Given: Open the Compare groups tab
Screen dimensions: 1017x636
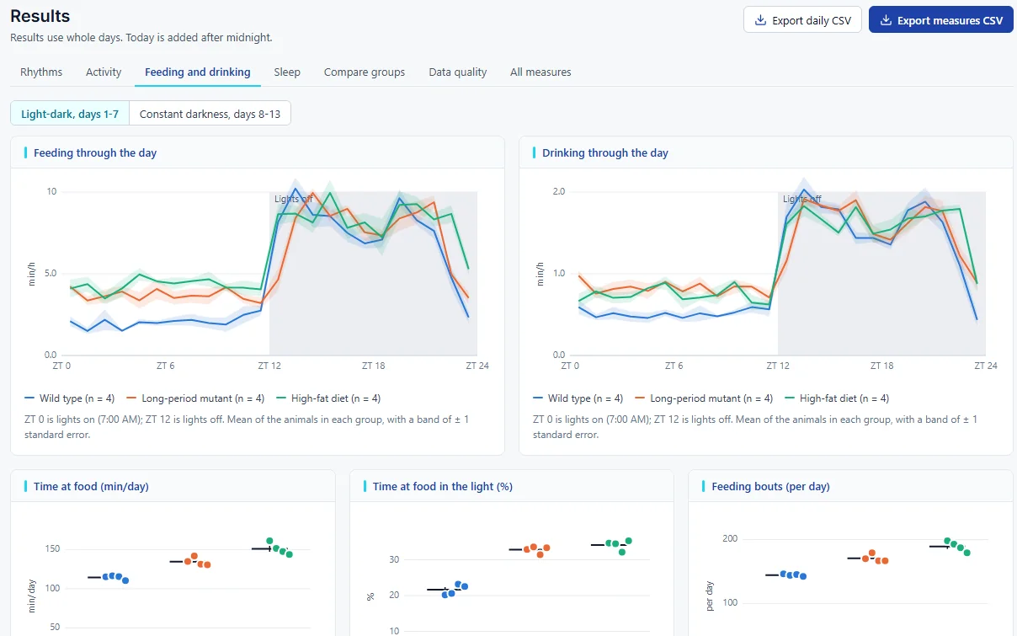Looking at the screenshot, I should pyautogui.click(x=365, y=72).
